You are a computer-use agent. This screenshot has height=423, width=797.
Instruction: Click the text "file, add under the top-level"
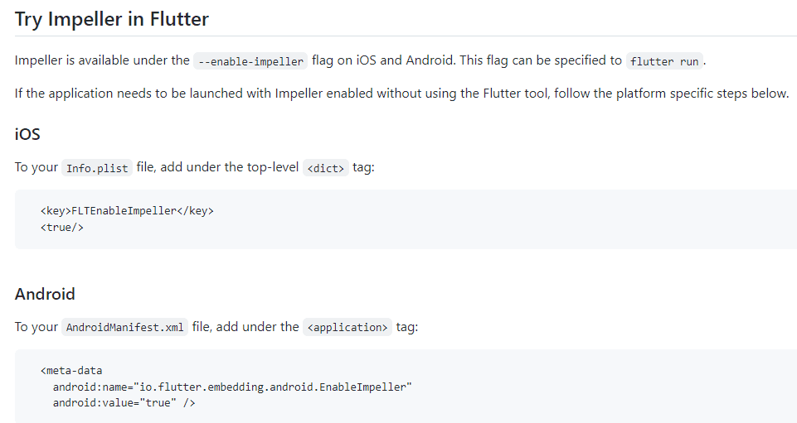click(217, 167)
